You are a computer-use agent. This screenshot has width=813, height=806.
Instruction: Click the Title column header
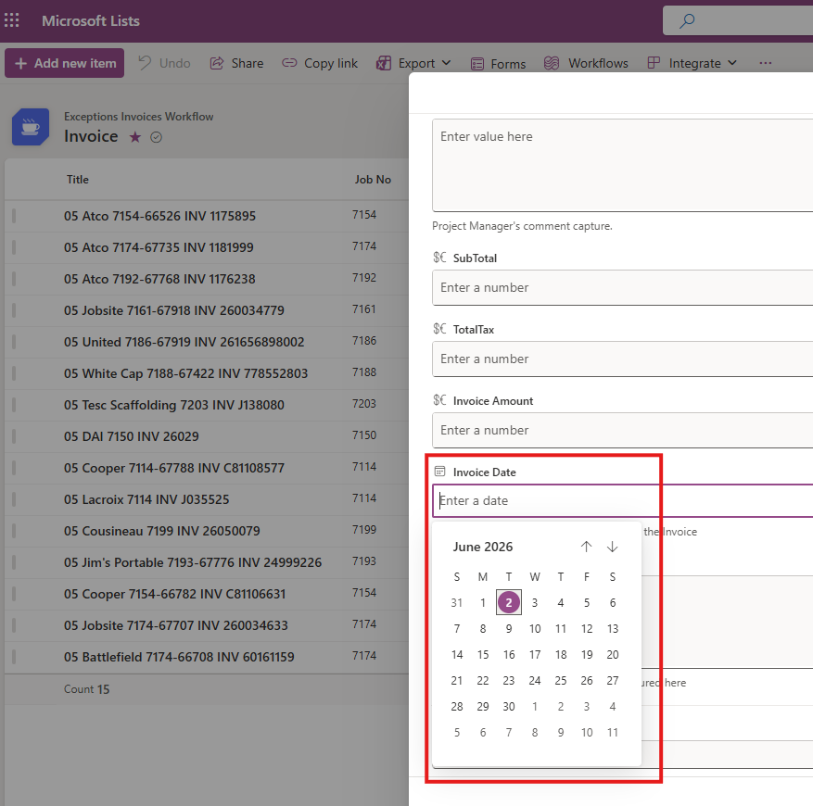[x=78, y=180]
